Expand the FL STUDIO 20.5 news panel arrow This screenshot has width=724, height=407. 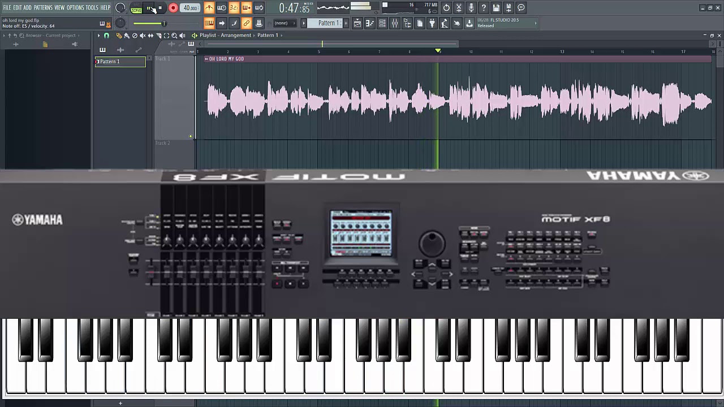(x=535, y=23)
